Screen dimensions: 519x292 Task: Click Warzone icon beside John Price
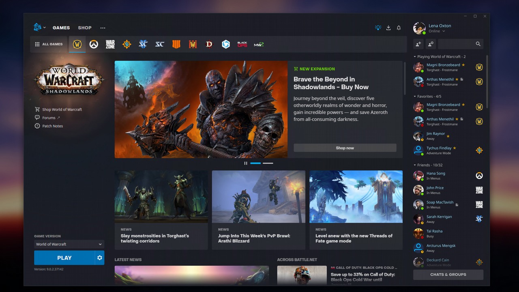(479, 190)
